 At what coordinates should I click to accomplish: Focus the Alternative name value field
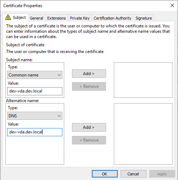[35, 132]
